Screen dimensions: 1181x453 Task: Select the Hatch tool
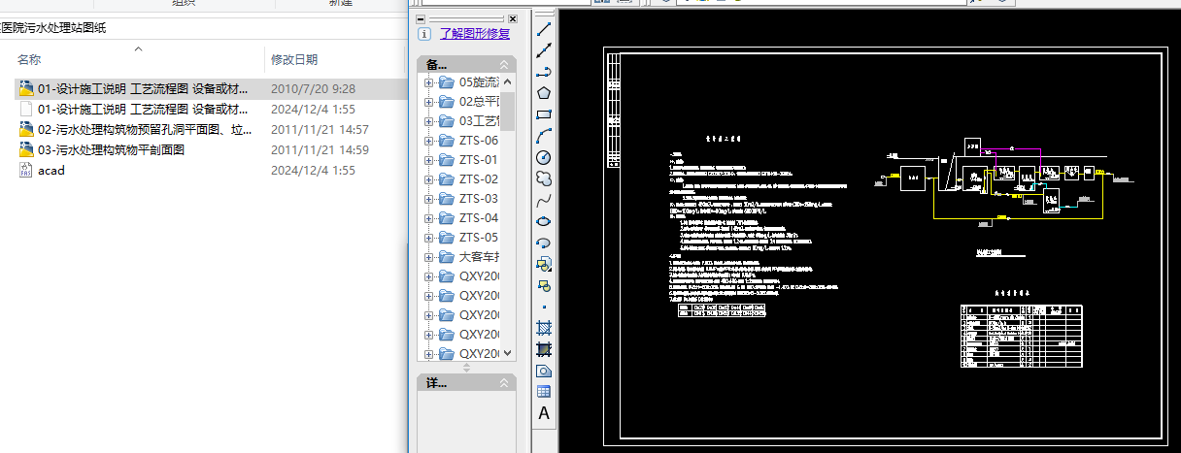[544, 328]
